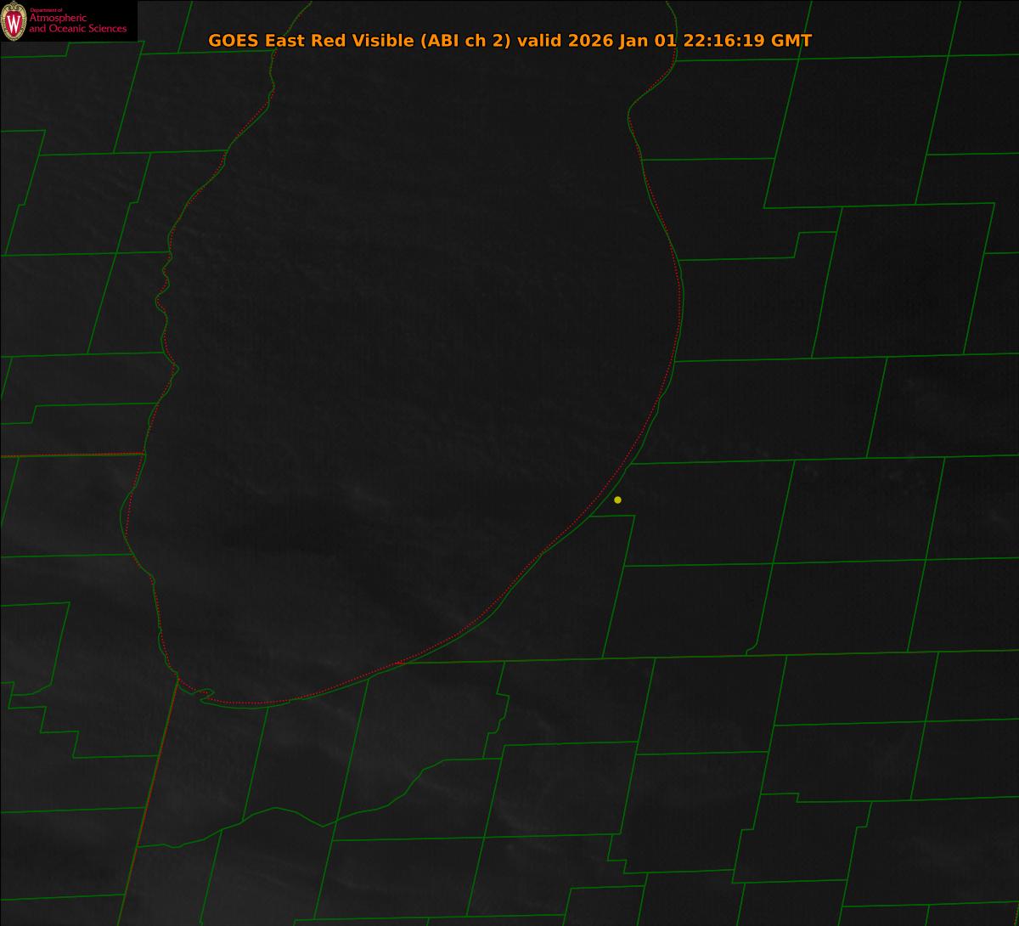Click the University of Wisconsin crest logo
1019x926 pixels.
[x=14, y=22]
